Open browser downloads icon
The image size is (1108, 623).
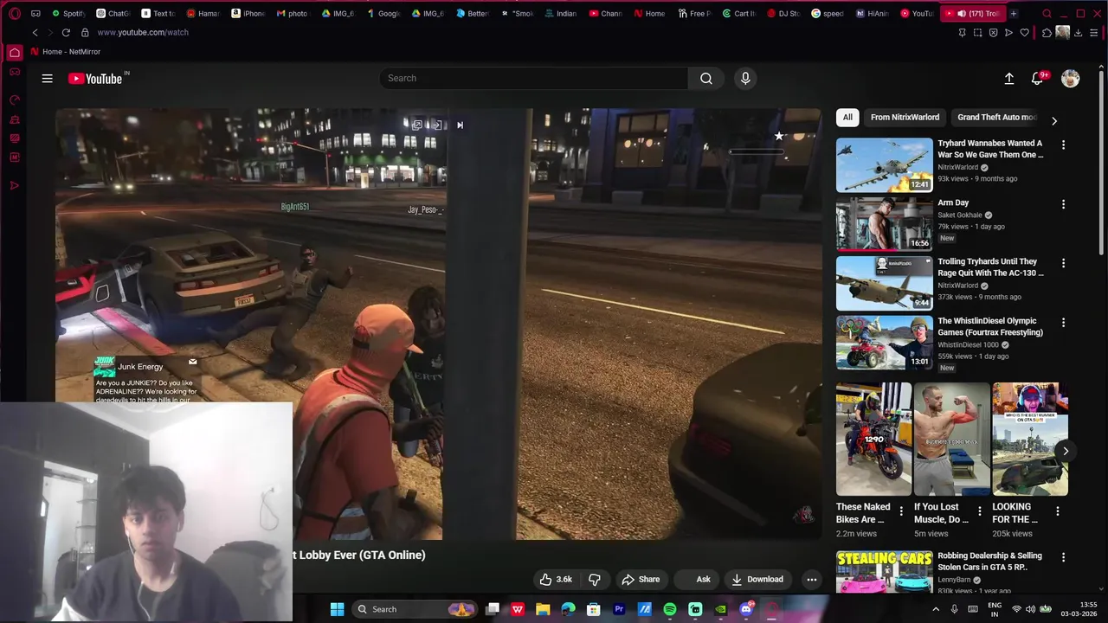point(1078,32)
